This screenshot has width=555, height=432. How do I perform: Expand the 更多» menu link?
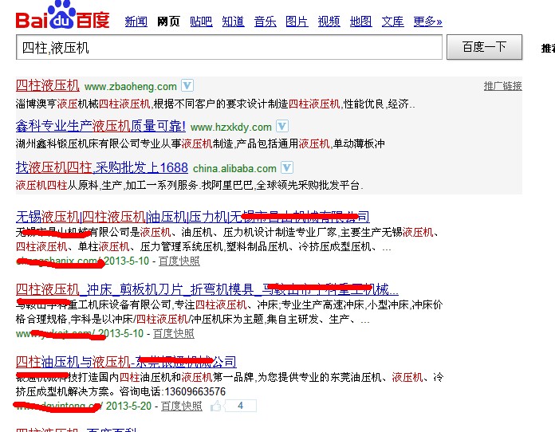[427, 22]
